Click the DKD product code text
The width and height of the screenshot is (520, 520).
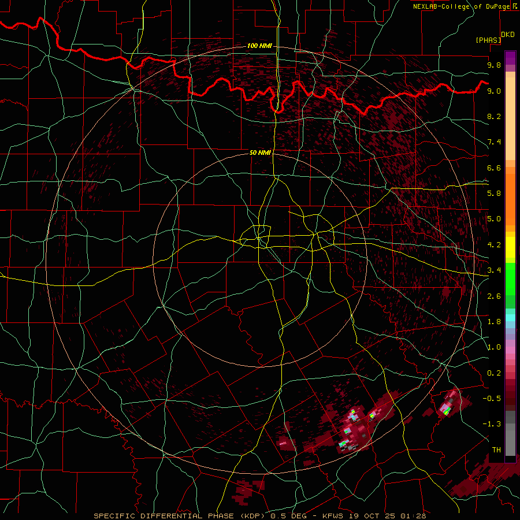pyautogui.click(x=508, y=35)
